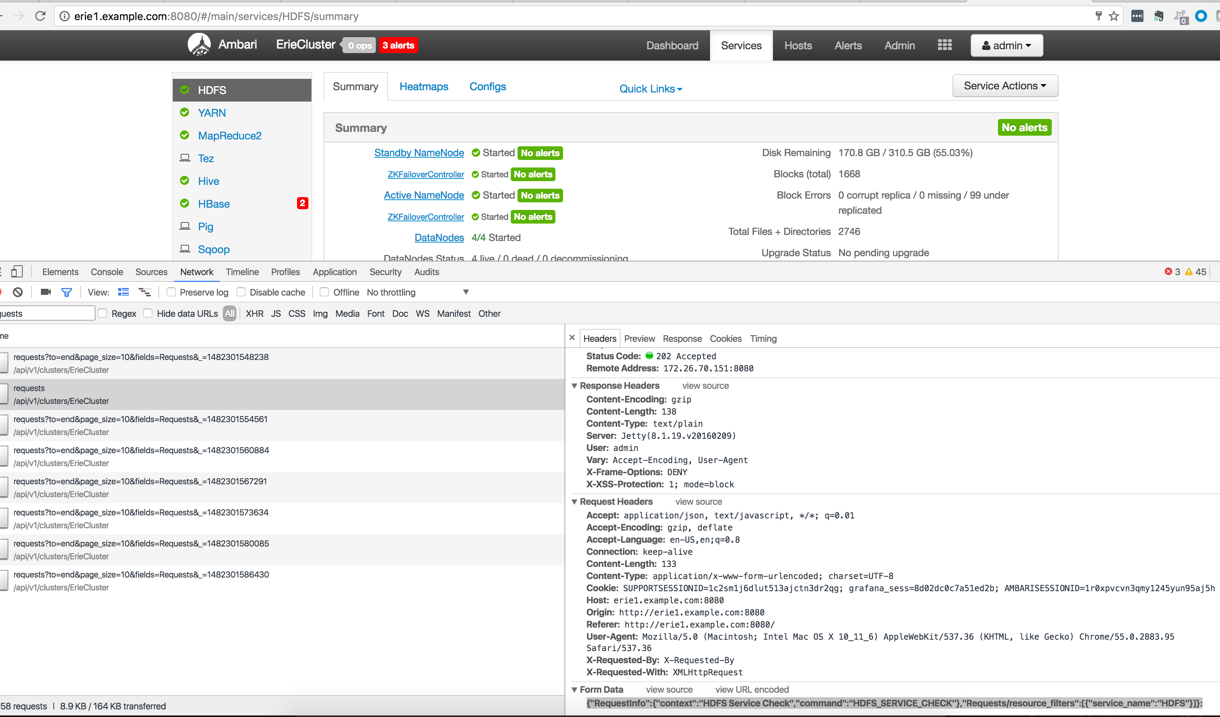Check the Disable cache option

(x=241, y=292)
